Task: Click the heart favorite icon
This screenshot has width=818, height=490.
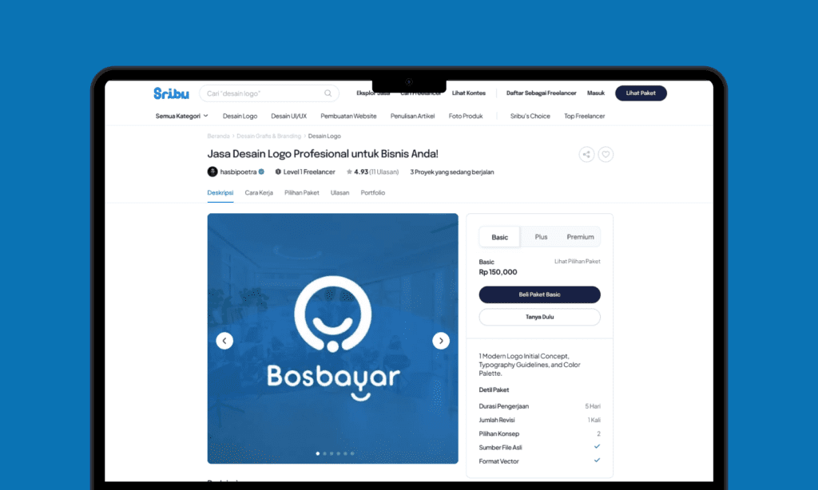Action: [606, 155]
